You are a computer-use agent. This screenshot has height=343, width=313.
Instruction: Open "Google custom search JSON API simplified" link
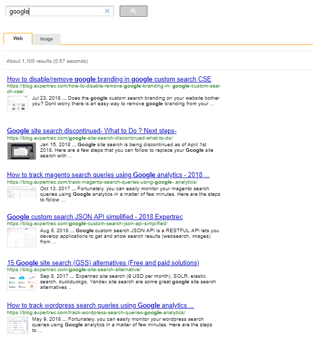[x=95, y=217]
